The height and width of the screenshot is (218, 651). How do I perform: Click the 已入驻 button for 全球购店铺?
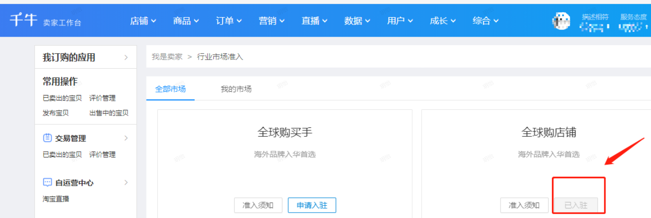[576, 205]
